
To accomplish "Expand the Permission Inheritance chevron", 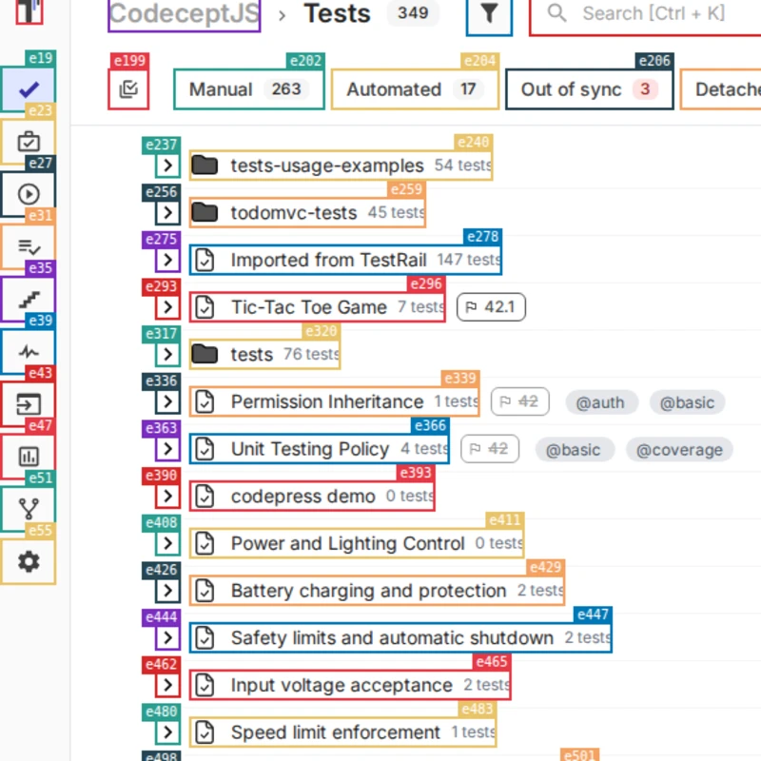I will [168, 401].
